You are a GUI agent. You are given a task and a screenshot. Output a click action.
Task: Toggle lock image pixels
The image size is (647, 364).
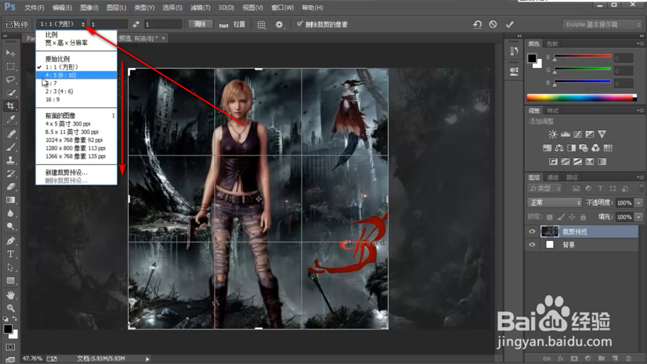[560, 217]
